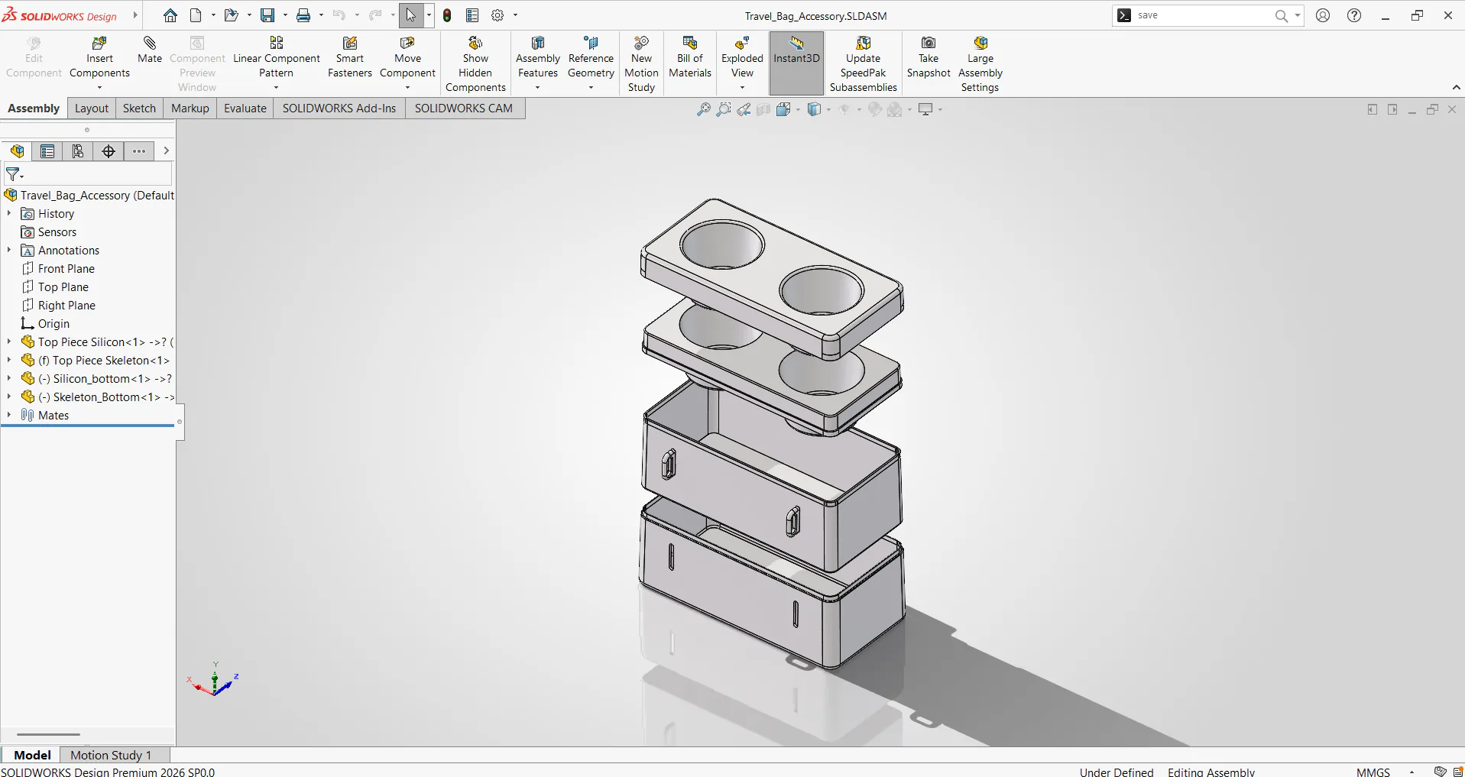Open the Help question mark button
Viewport: 1465px width, 777px height.
pos(1354,15)
